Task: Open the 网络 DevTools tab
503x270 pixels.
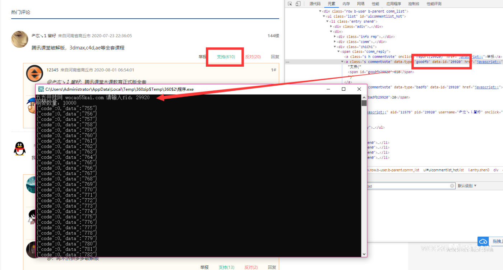Action: (x=361, y=4)
